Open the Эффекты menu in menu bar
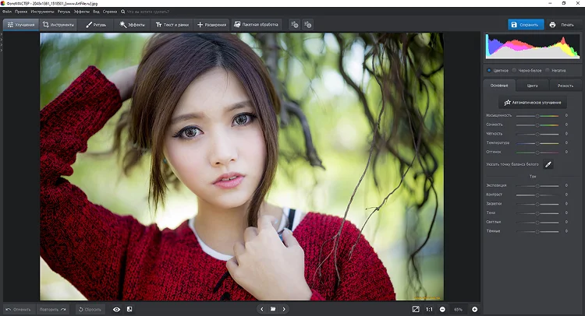 [x=82, y=12]
